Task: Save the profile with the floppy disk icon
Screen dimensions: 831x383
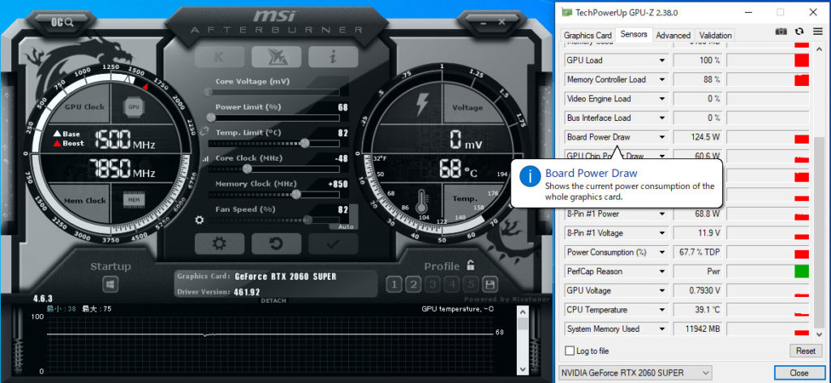Action: tap(490, 284)
